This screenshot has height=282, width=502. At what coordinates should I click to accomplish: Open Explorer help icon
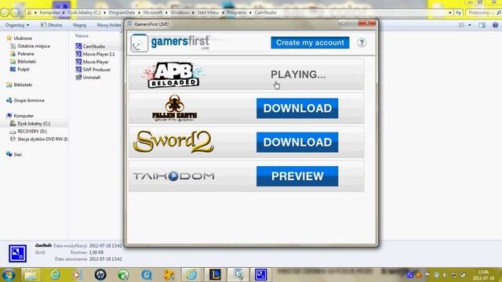495,25
